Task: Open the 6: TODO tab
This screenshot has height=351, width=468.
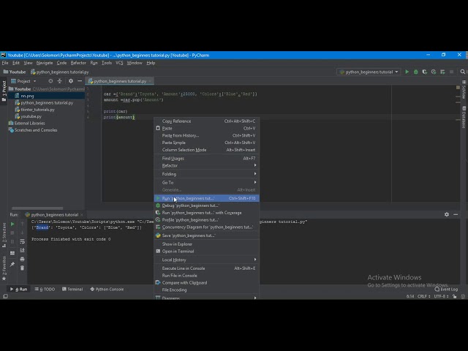Action: point(45,290)
